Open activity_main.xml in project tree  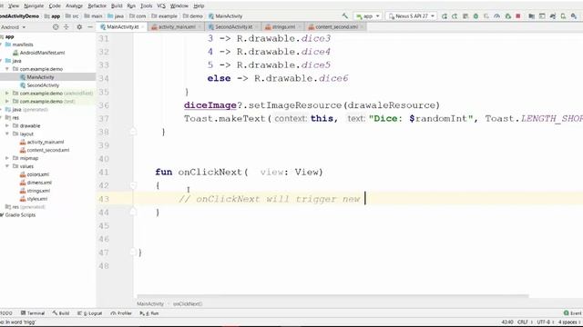coord(42,142)
